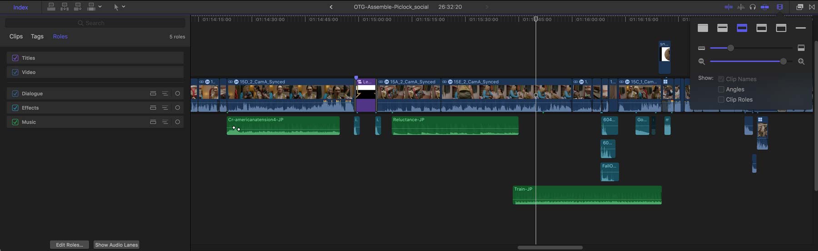Adjust the timeline zoom slider
This screenshot has width=818, height=251.
[783, 61]
